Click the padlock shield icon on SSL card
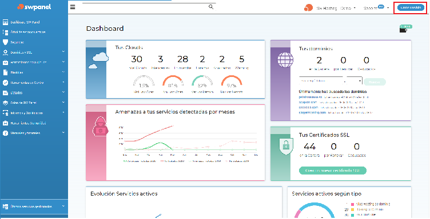 (x=286, y=146)
